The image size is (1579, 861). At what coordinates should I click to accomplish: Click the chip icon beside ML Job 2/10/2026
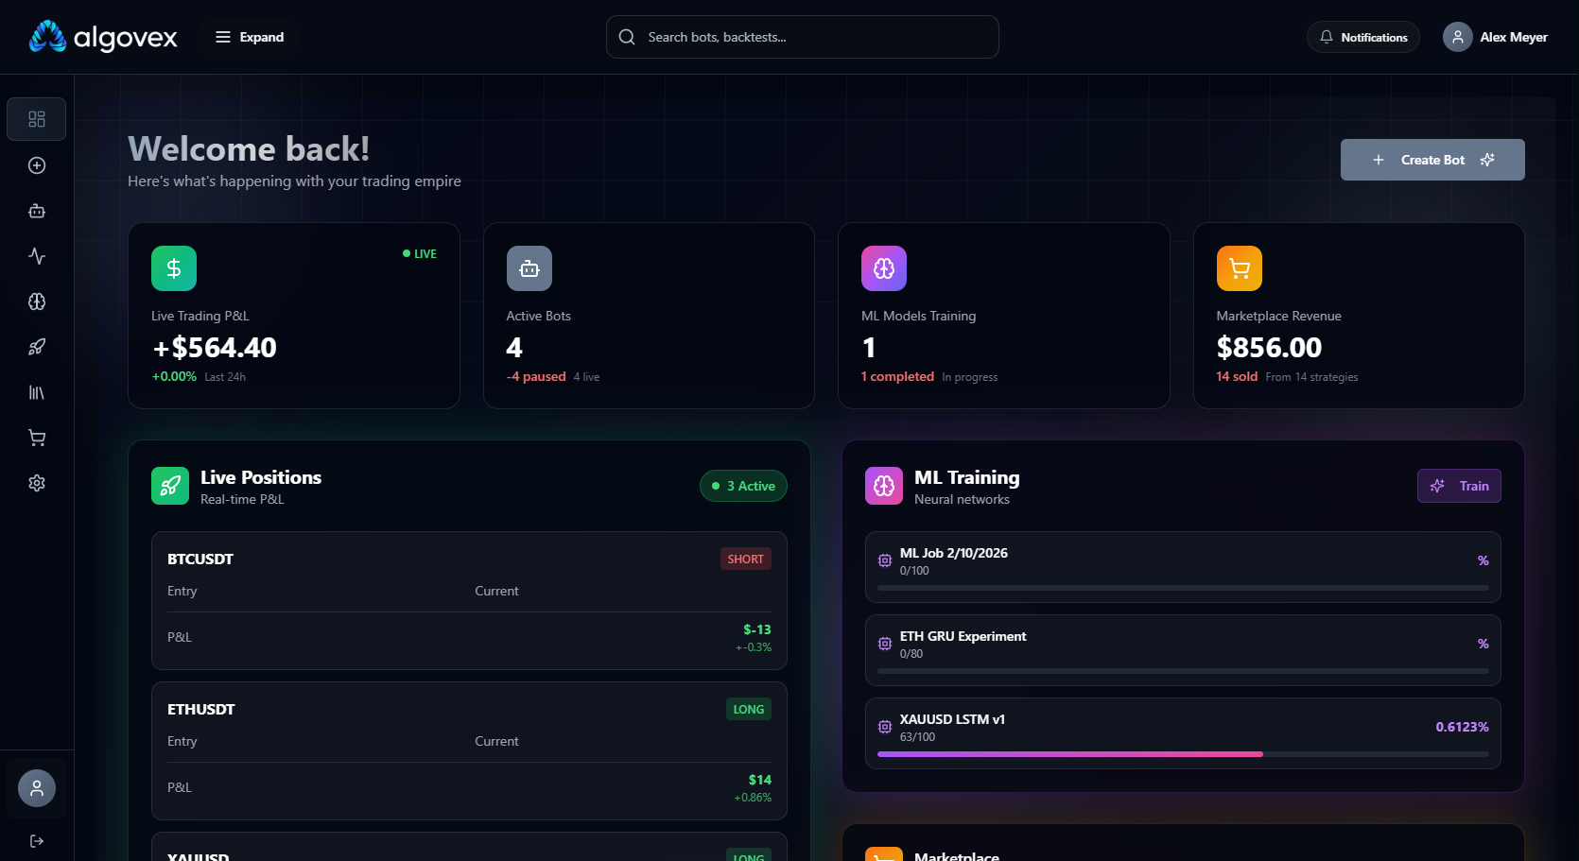tap(885, 560)
